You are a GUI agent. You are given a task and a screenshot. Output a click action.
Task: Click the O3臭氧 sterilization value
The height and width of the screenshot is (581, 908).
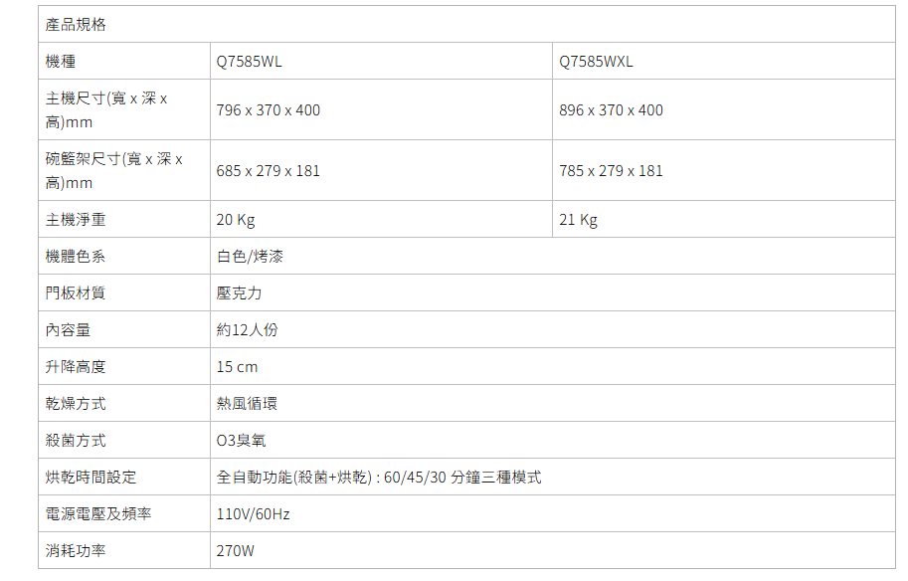click(x=242, y=441)
